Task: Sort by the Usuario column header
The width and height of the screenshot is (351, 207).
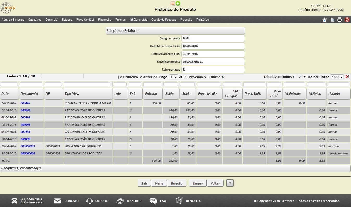Action: (339, 94)
